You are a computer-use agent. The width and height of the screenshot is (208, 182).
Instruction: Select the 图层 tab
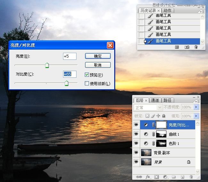tap(141, 100)
